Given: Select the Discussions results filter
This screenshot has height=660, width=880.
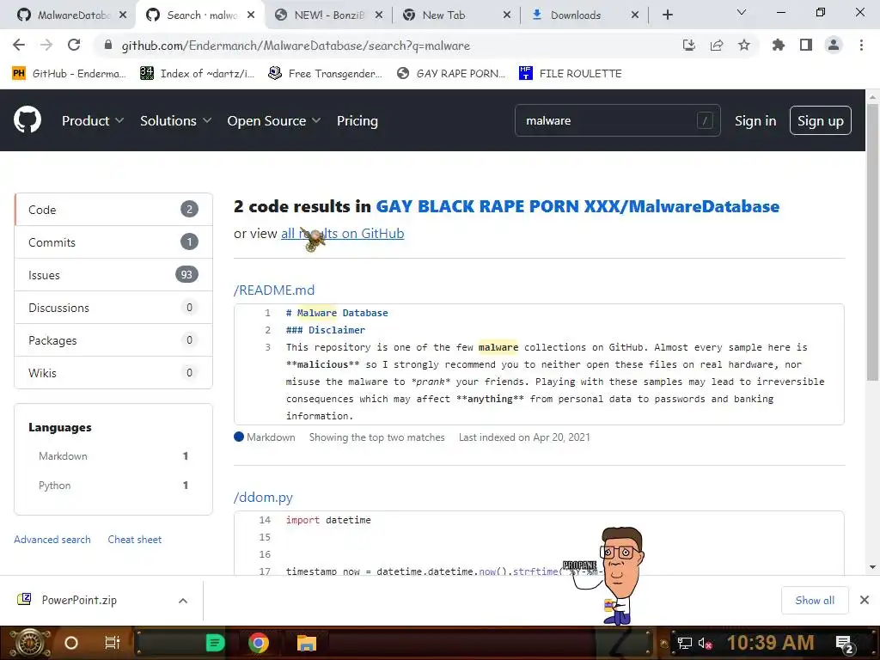Looking at the screenshot, I should coord(113,307).
